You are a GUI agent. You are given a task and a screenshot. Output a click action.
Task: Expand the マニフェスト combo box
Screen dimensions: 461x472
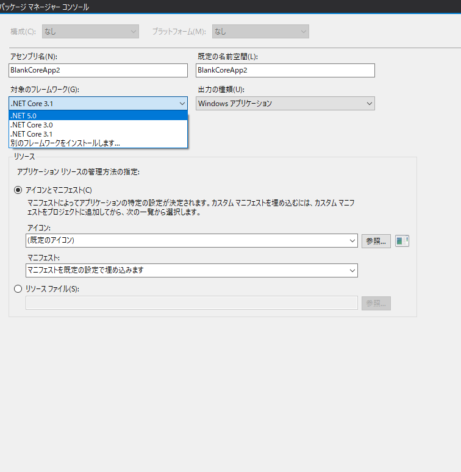pyautogui.click(x=191, y=270)
